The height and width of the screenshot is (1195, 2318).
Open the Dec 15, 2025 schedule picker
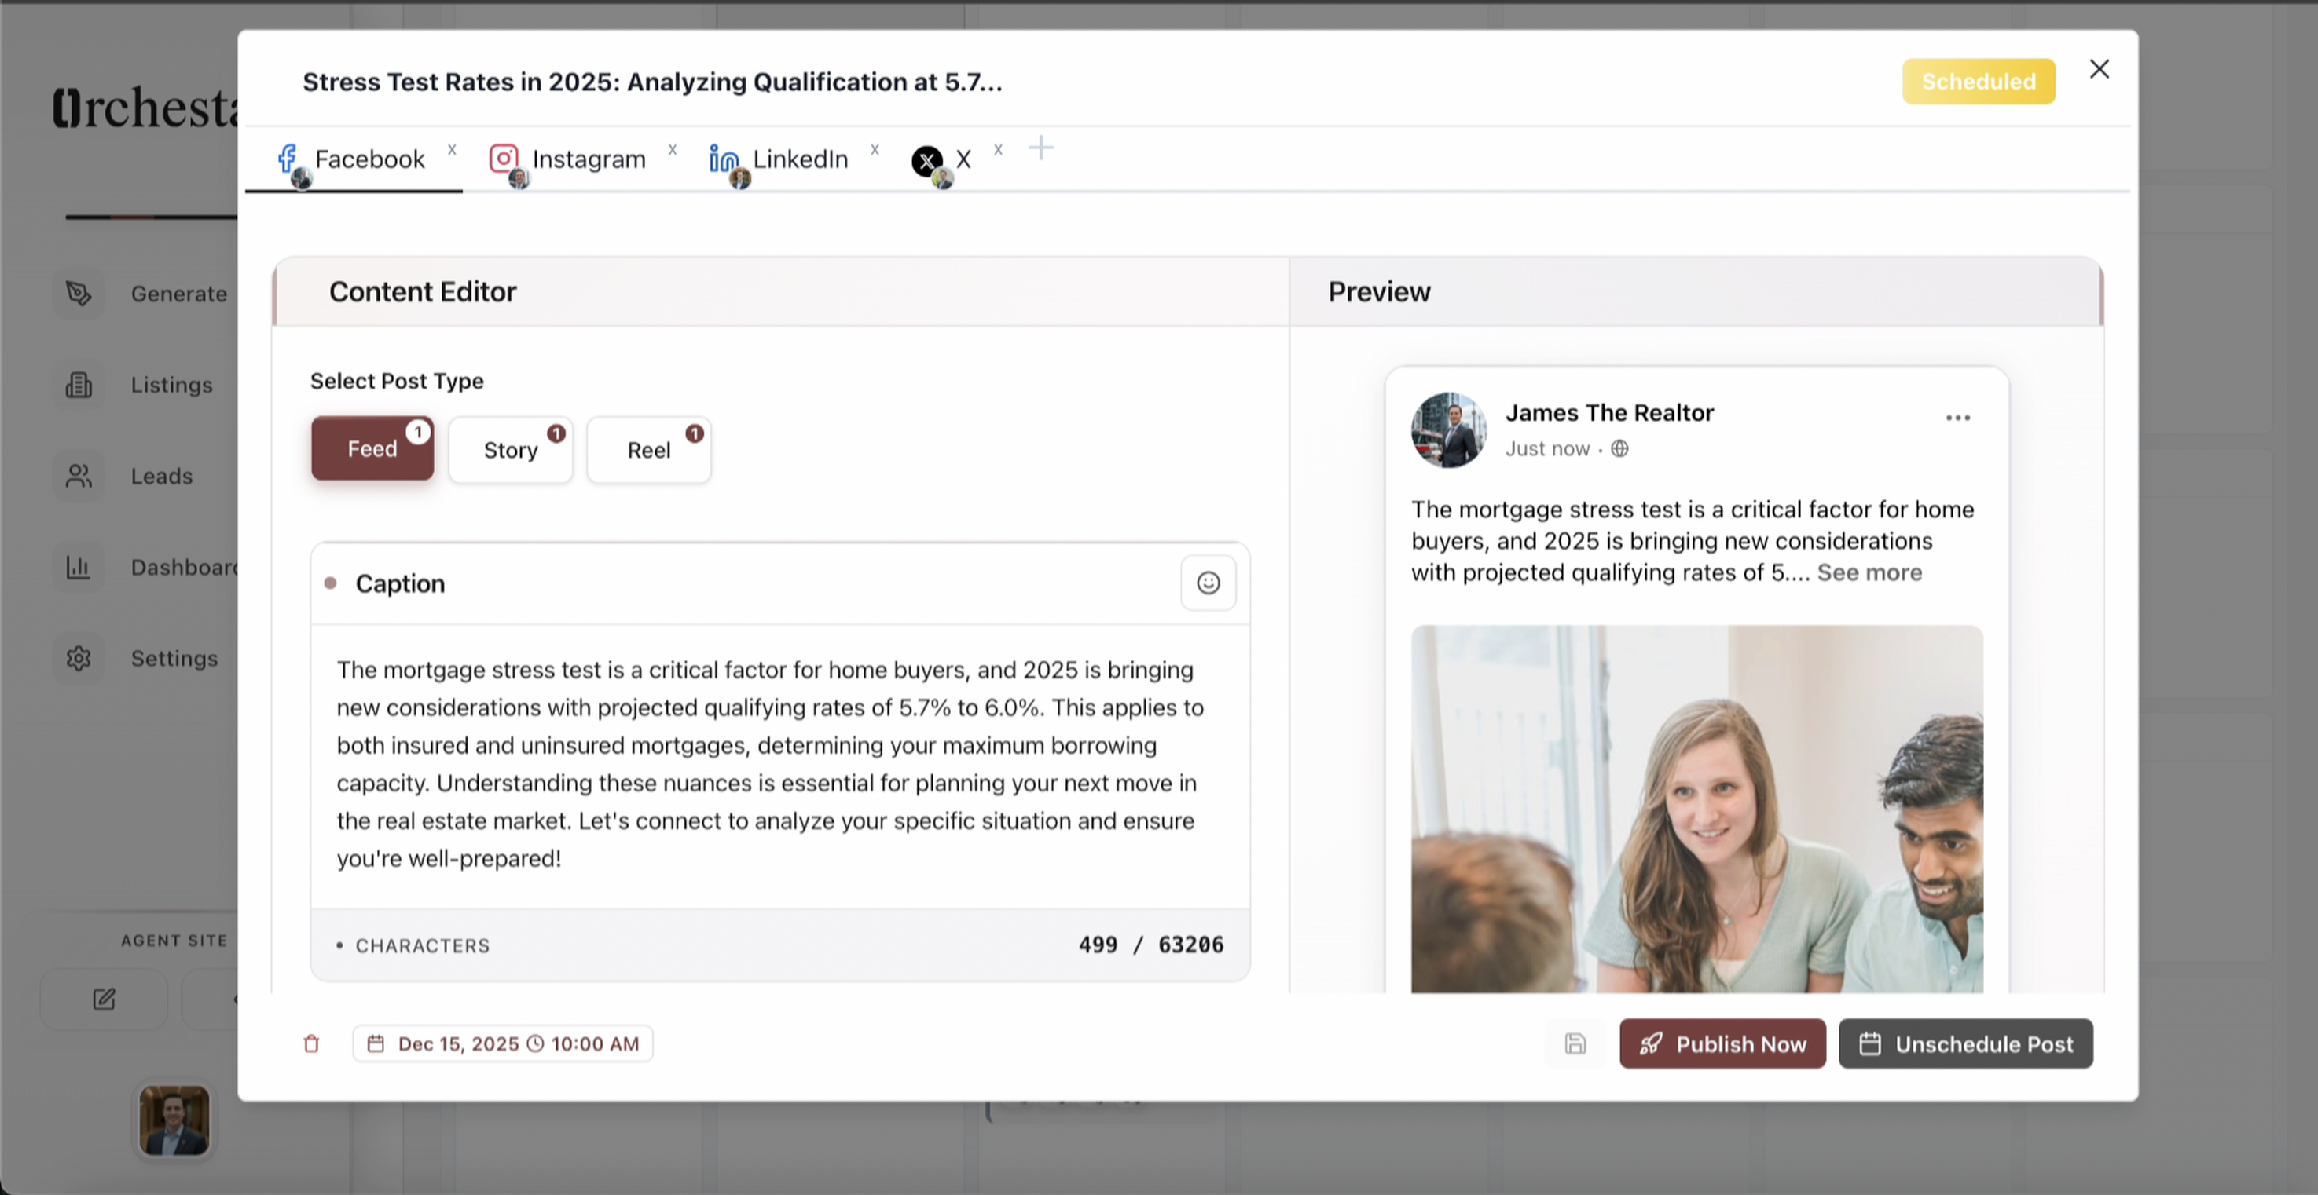click(x=503, y=1043)
